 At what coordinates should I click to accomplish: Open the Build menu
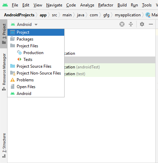tap(122, 5)
